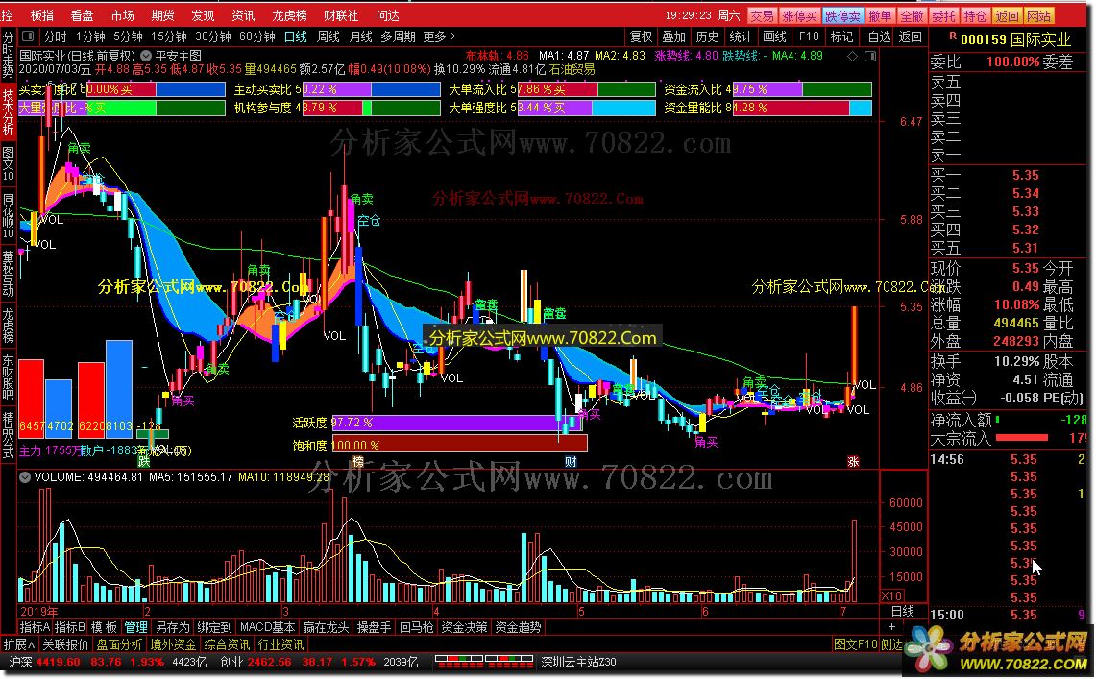Click the 全撤 button

(x=912, y=16)
